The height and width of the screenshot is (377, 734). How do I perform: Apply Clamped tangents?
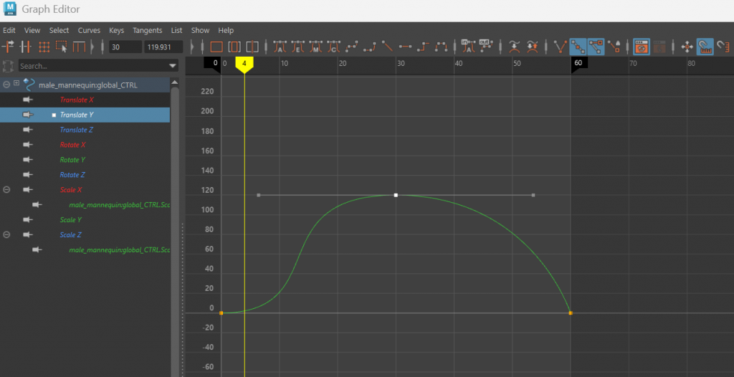369,47
